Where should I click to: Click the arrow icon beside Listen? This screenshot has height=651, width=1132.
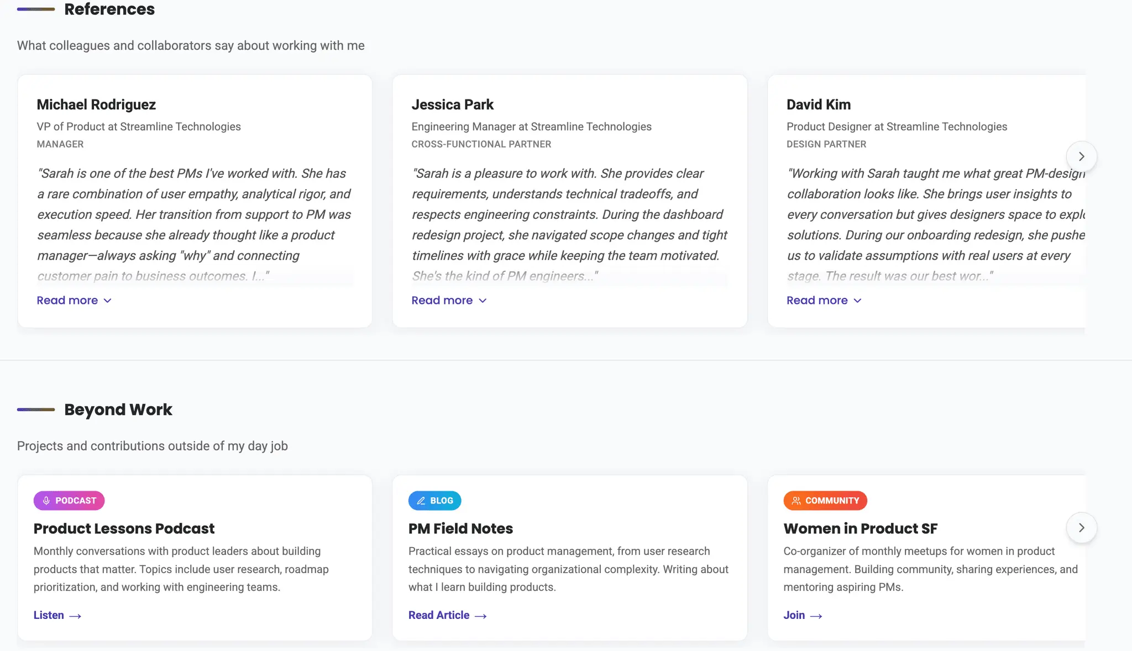(75, 616)
